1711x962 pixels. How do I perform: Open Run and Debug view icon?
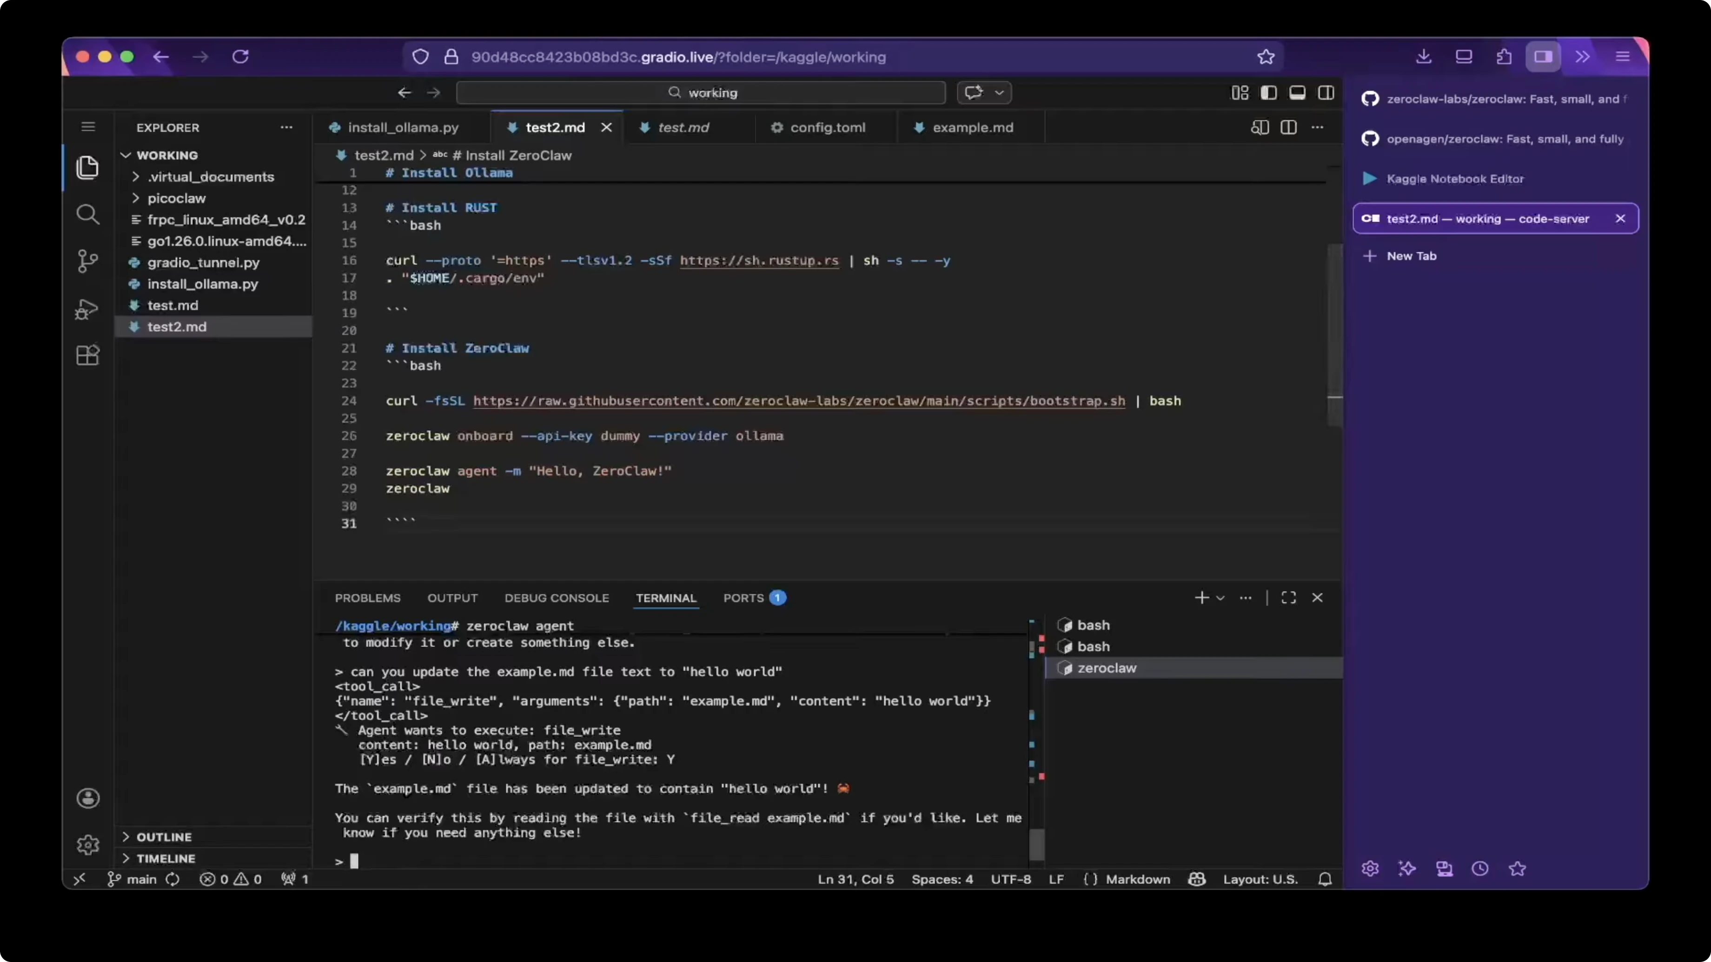coord(87,309)
